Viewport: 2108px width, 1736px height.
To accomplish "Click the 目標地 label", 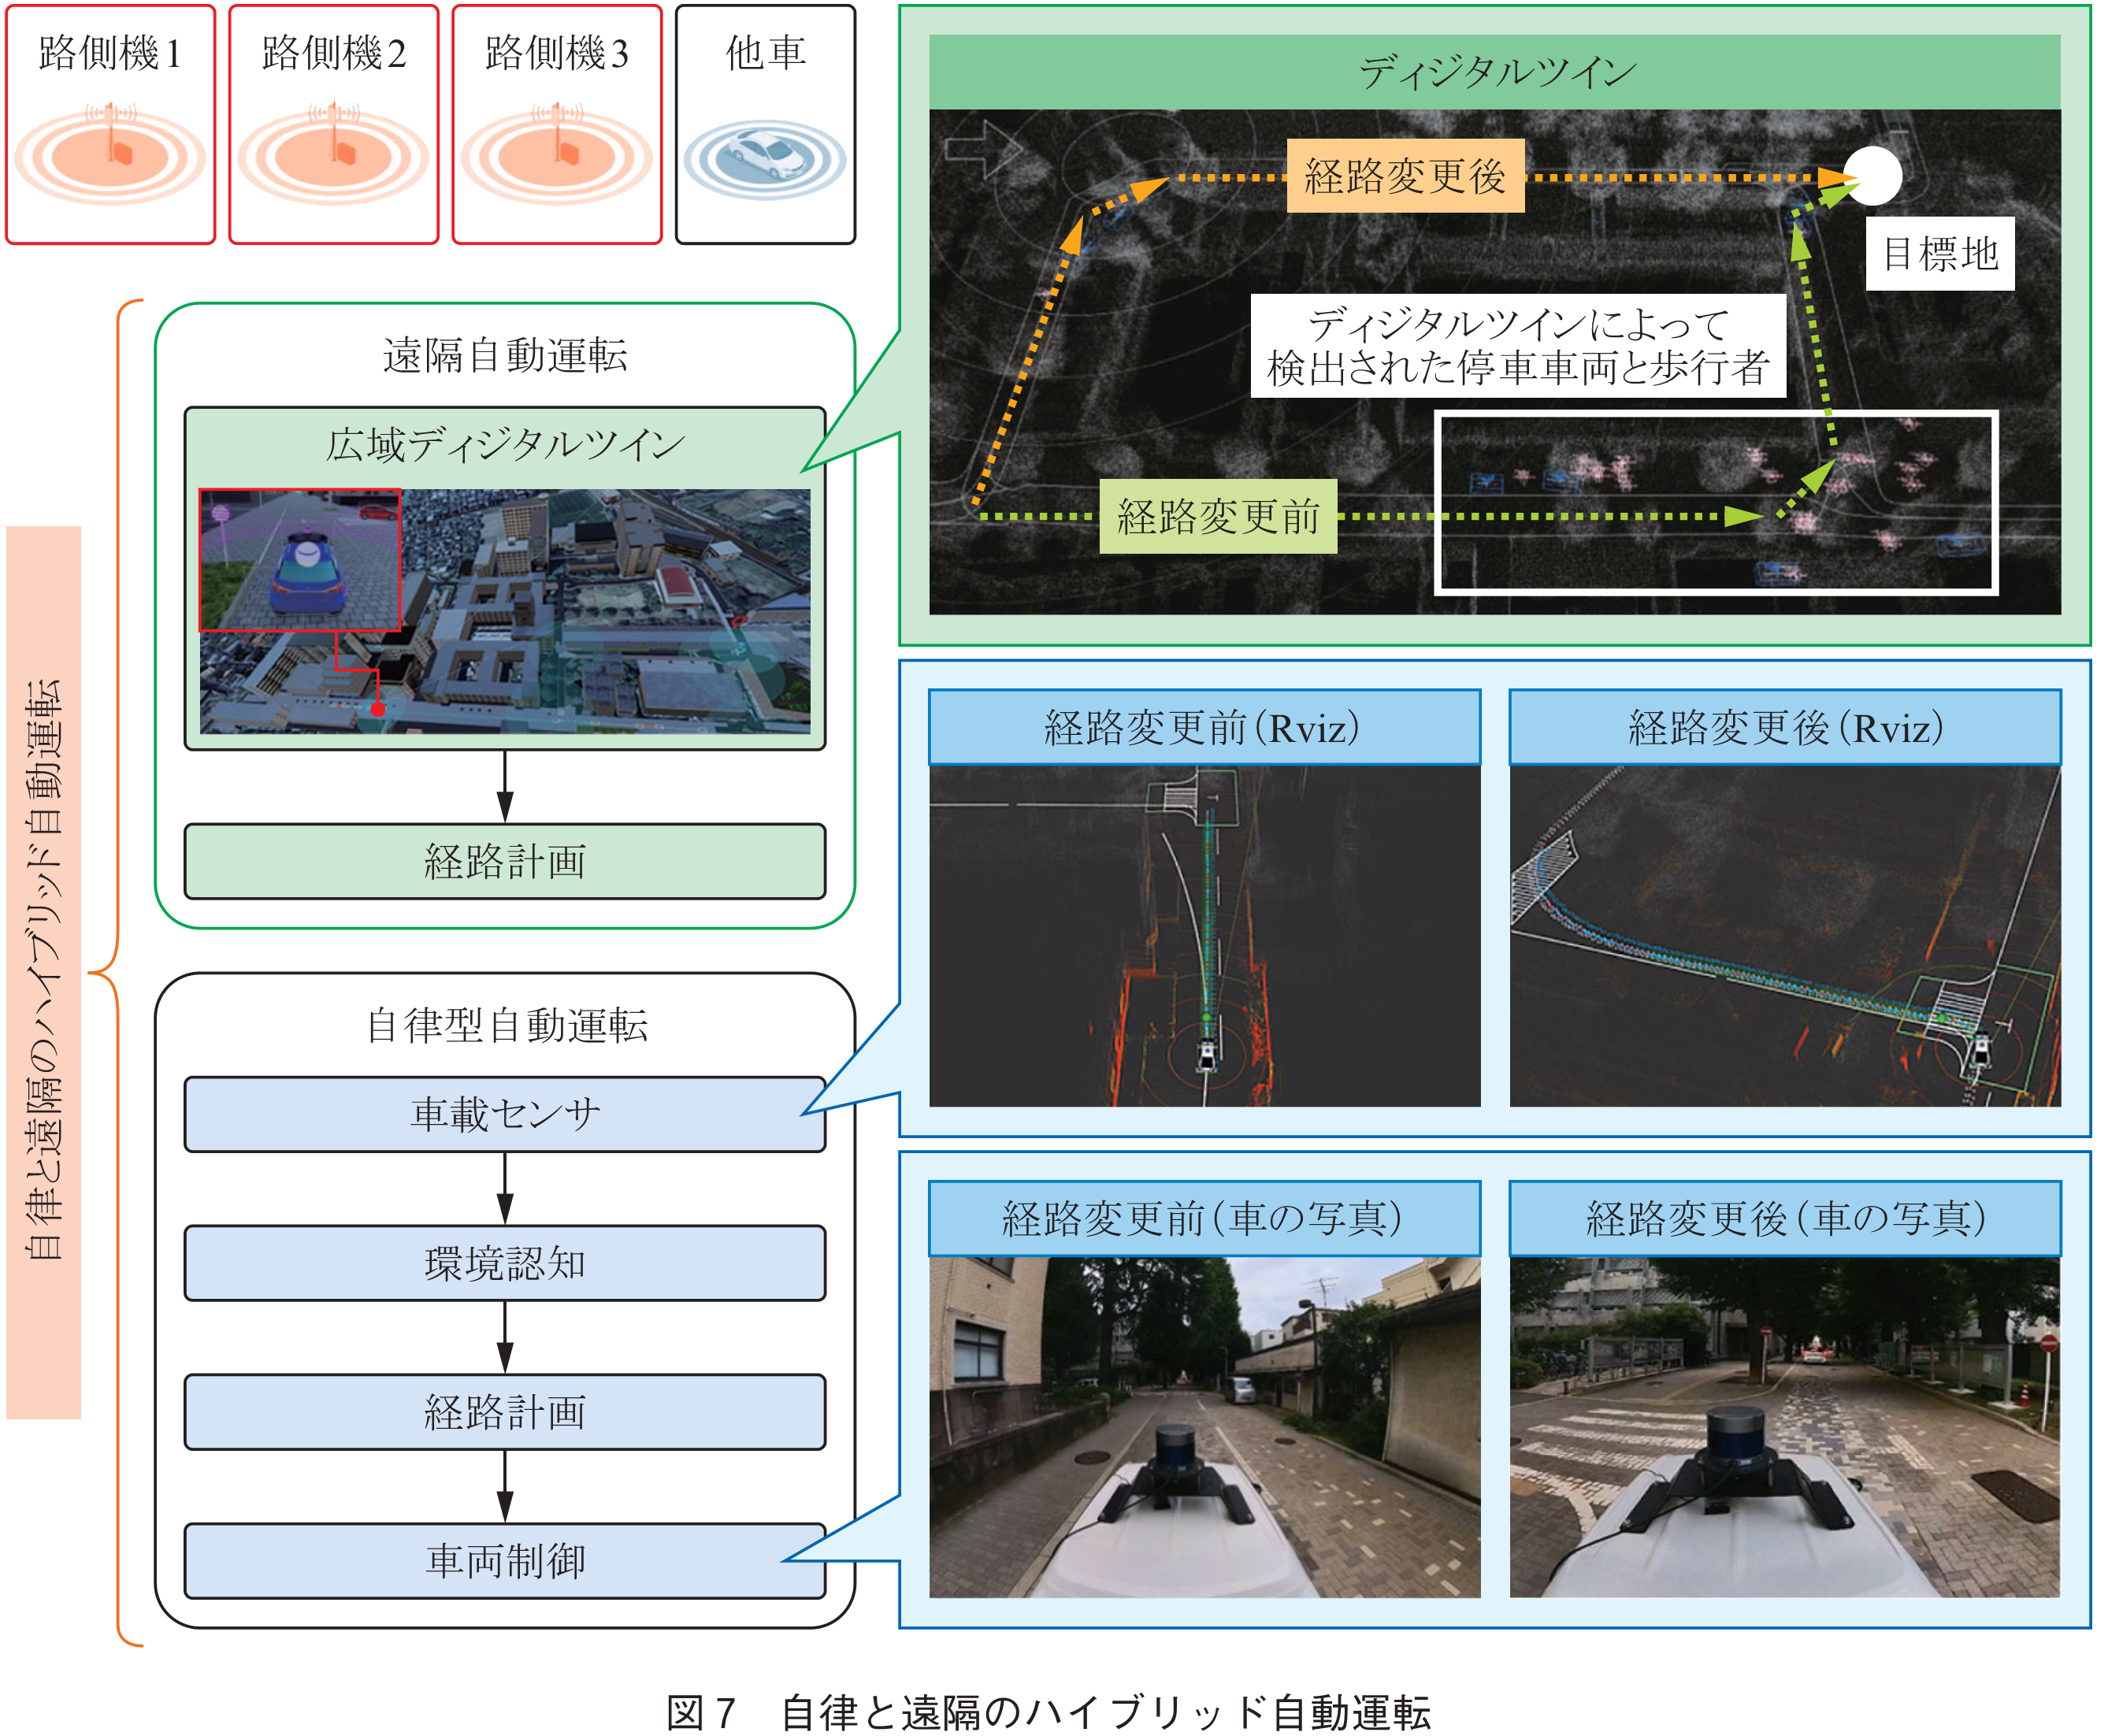I will click(1940, 254).
